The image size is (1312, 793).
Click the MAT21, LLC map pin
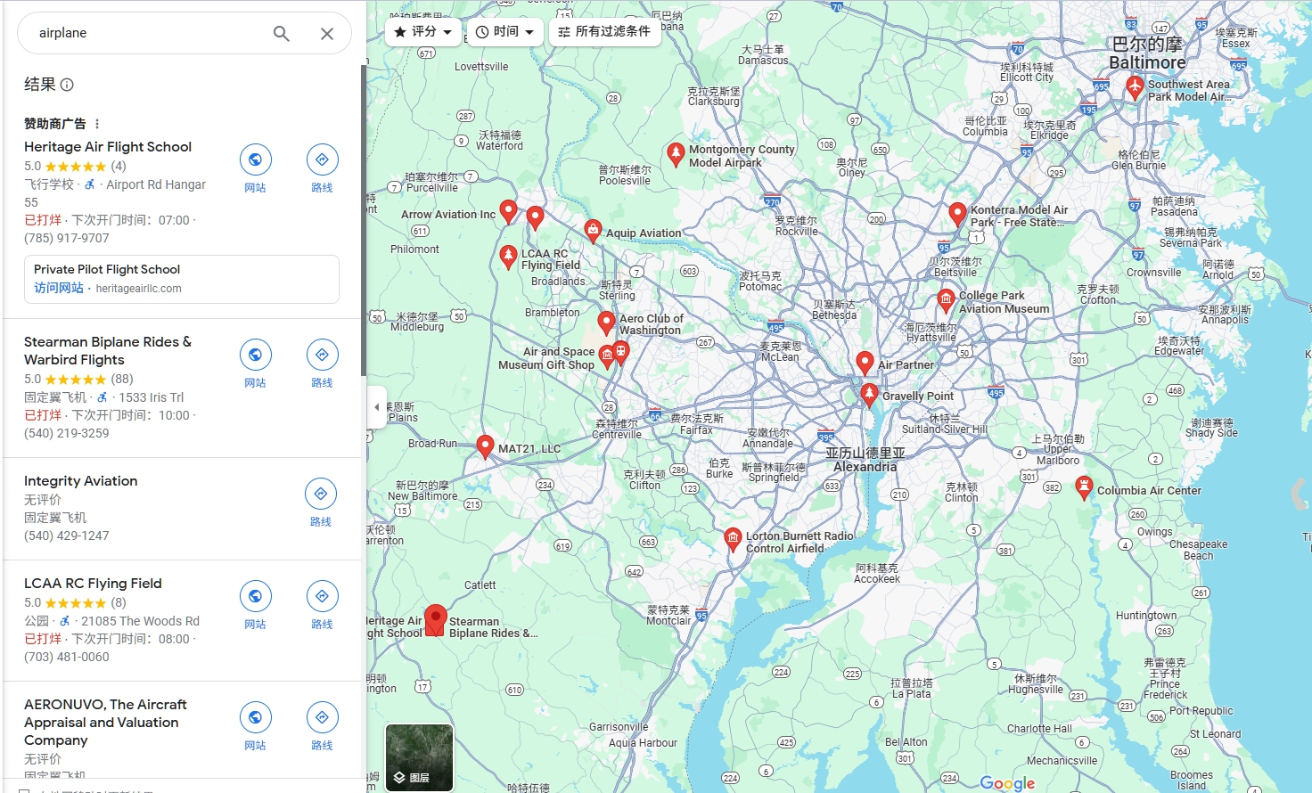click(x=485, y=446)
